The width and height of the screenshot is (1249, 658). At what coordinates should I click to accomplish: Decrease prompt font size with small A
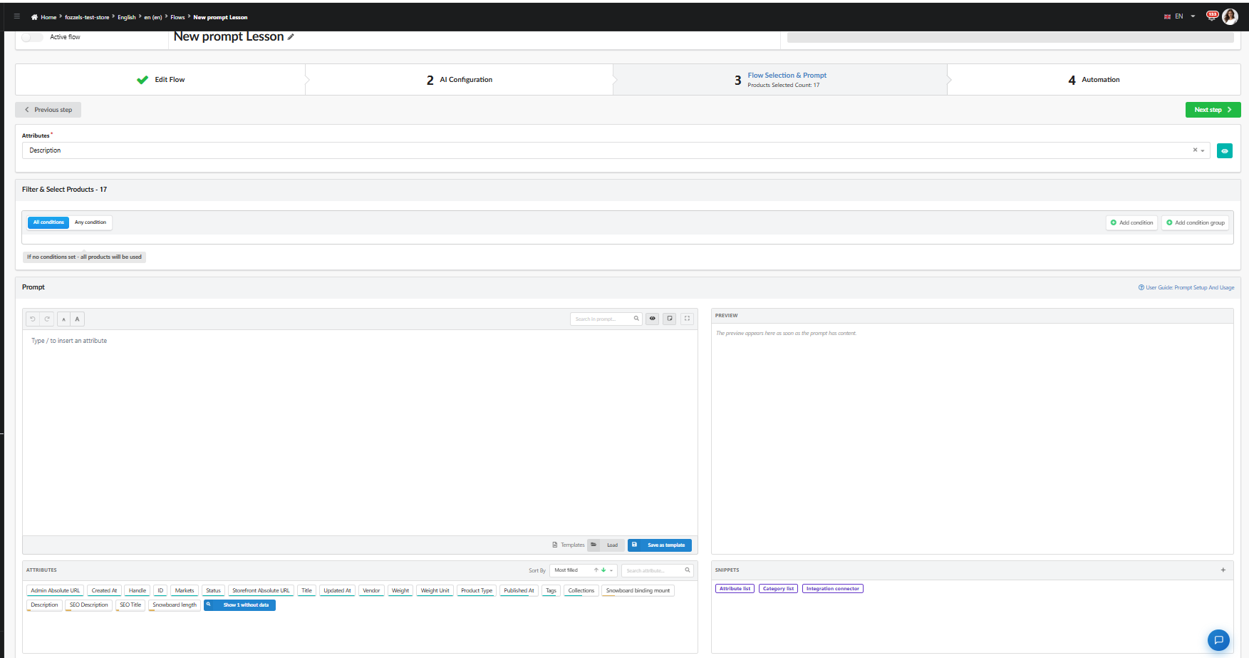tap(63, 319)
